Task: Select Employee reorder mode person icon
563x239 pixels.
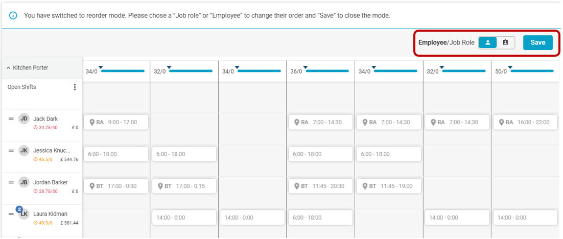Action: tap(488, 42)
